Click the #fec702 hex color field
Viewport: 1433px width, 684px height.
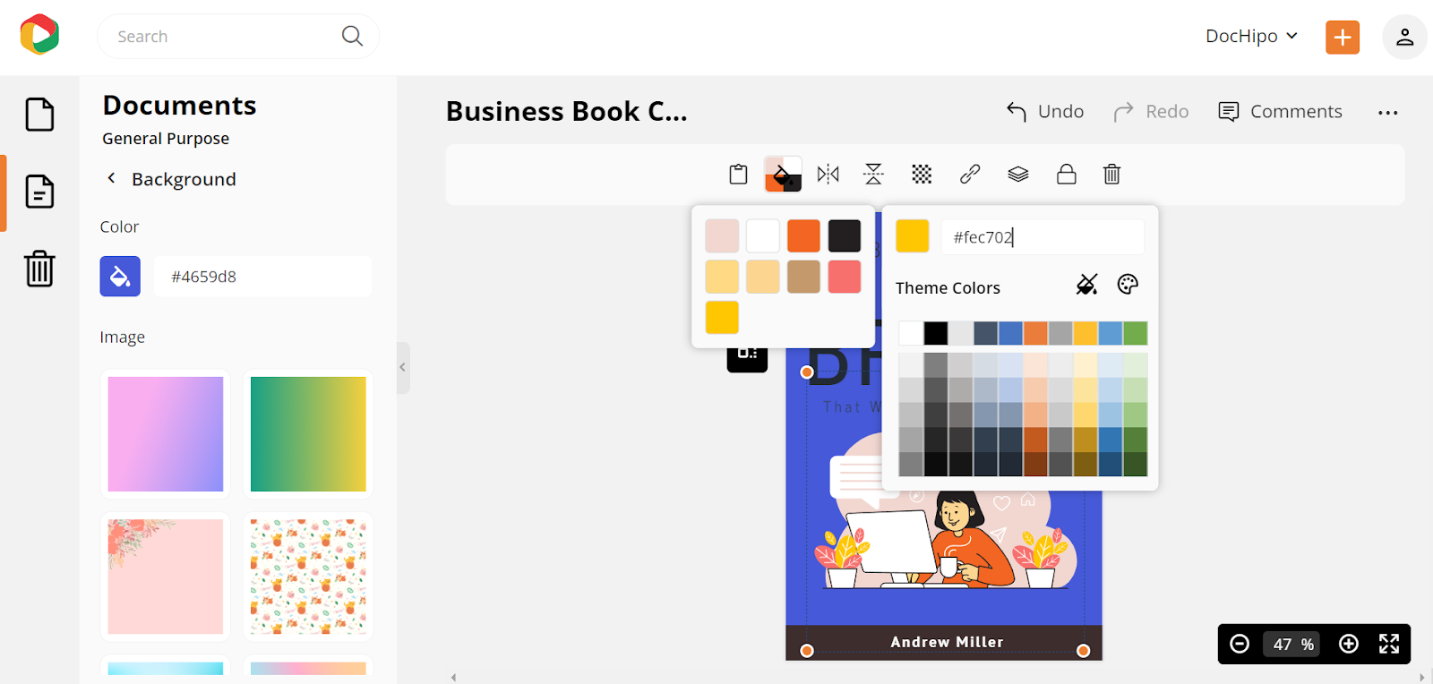(x=1043, y=237)
